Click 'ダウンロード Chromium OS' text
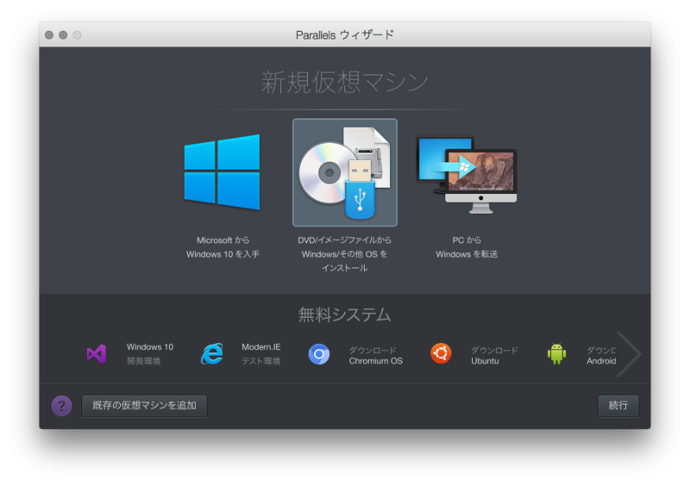Viewport: 690px width, 485px height. pos(376,356)
